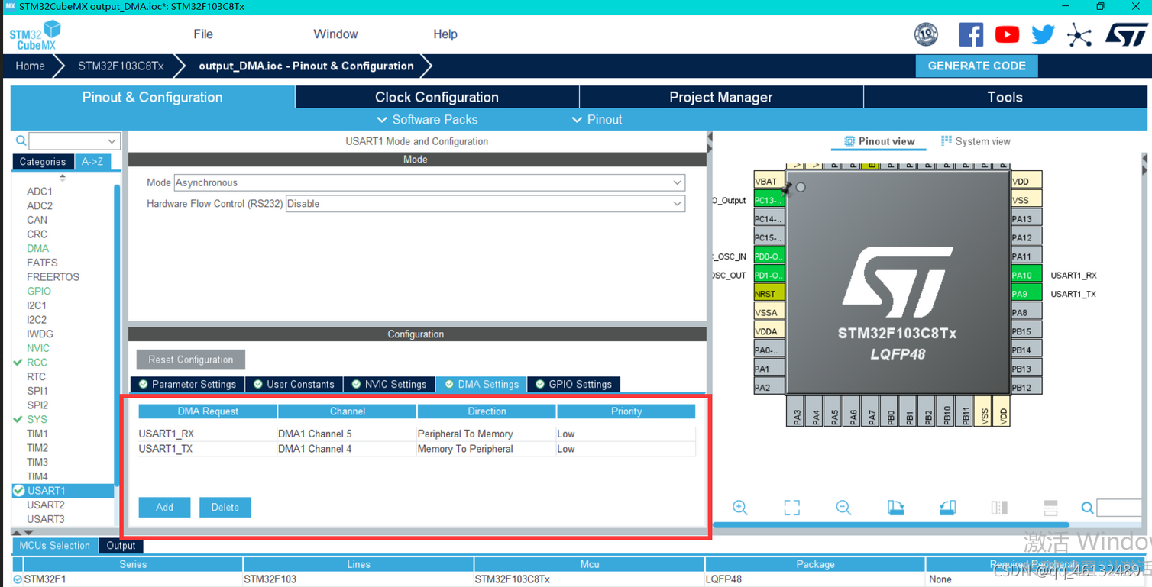Viewport: 1152px width, 587px height.
Task: Open the ST 10 years anniversary badge
Action: point(926,34)
